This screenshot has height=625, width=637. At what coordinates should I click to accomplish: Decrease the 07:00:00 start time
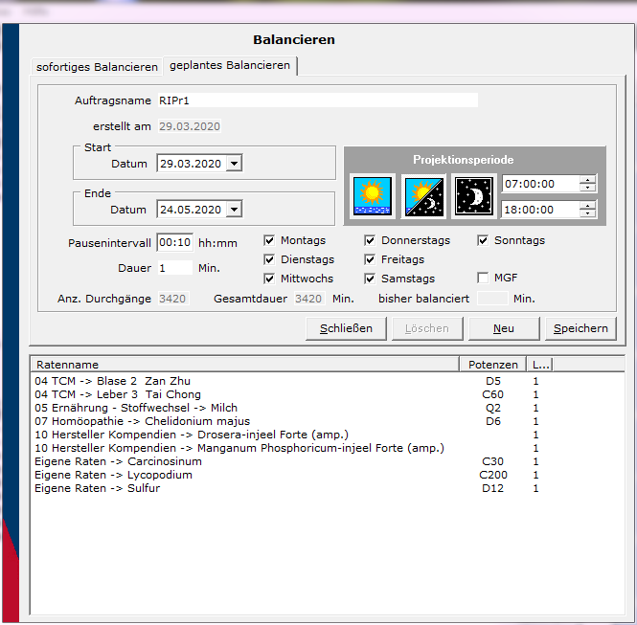click(587, 188)
